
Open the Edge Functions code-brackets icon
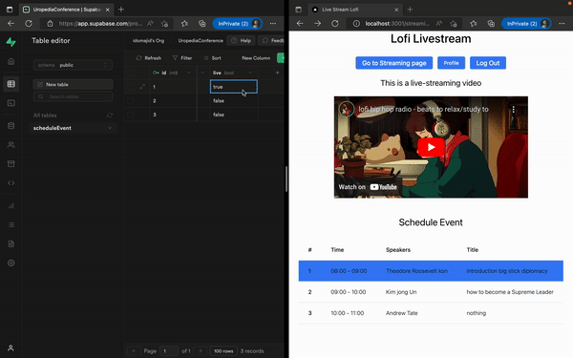[11, 183]
